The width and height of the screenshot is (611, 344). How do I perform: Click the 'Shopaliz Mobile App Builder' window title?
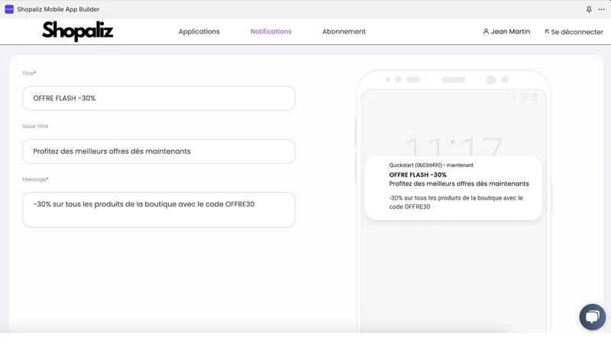point(58,9)
